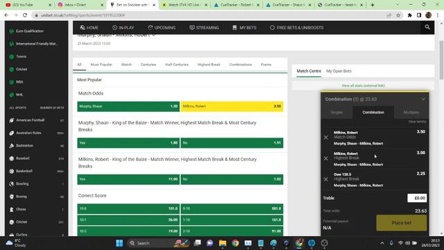
Task: Open American Football in the sports list
Action: [x=36, y=120]
